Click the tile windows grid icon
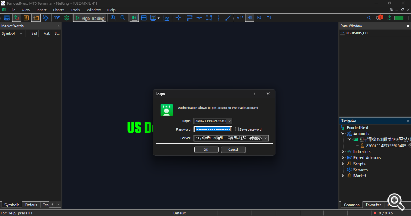The width and height of the screenshot is (411, 216). click(144, 18)
